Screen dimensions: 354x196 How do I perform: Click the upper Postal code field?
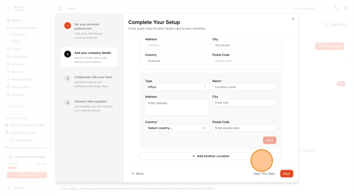click(244, 61)
